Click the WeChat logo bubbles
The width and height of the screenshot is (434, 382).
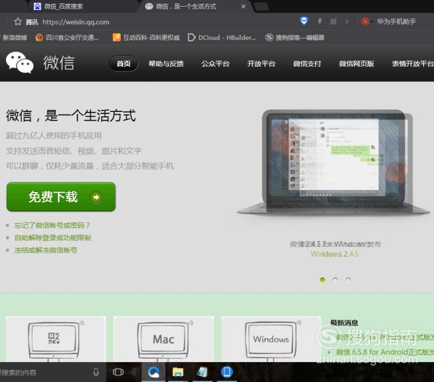pos(20,63)
